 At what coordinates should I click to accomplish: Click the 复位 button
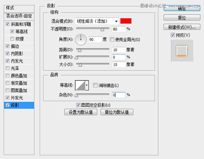click(182, 18)
